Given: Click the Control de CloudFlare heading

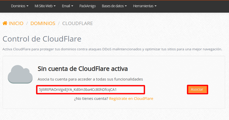Looking at the screenshot, I should 42,39.
